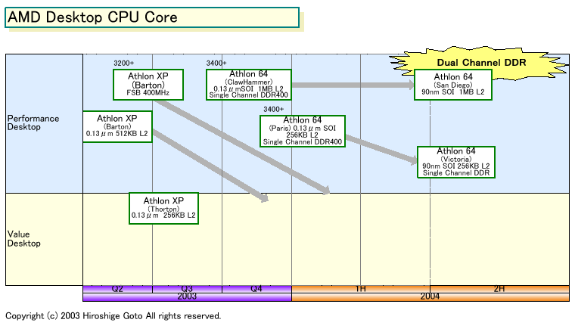Select the 'Performance Desktop' row label
The width and height of the screenshot is (575, 332).
click(33, 123)
